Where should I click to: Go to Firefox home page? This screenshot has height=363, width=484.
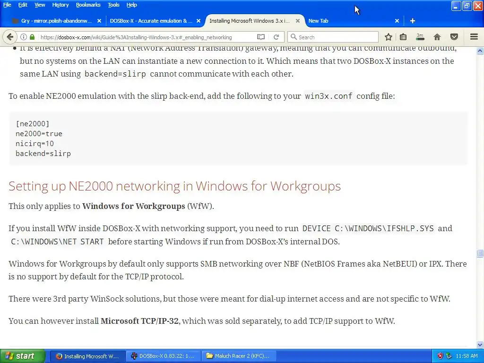click(437, 37)
